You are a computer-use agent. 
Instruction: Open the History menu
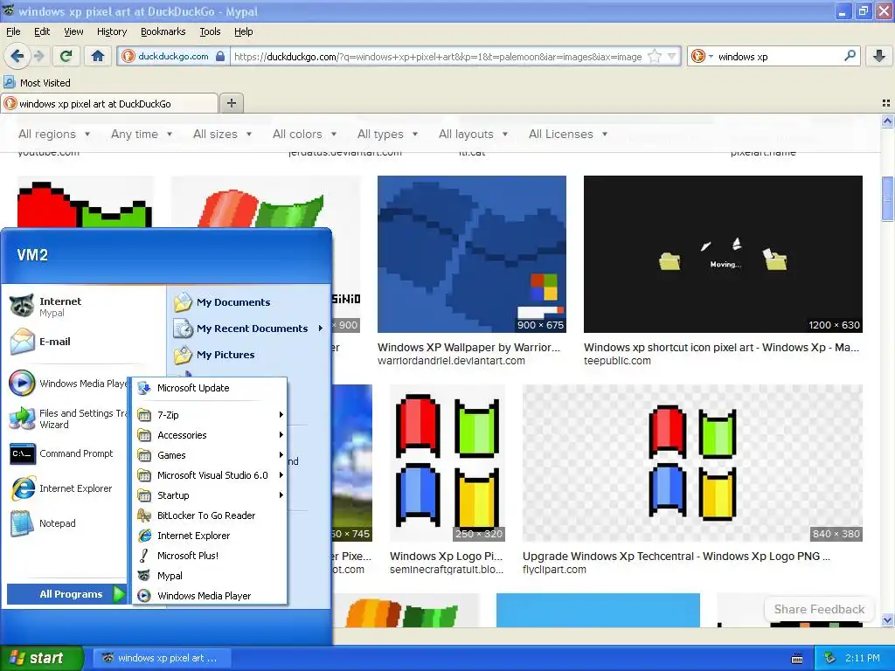(111, 31)
